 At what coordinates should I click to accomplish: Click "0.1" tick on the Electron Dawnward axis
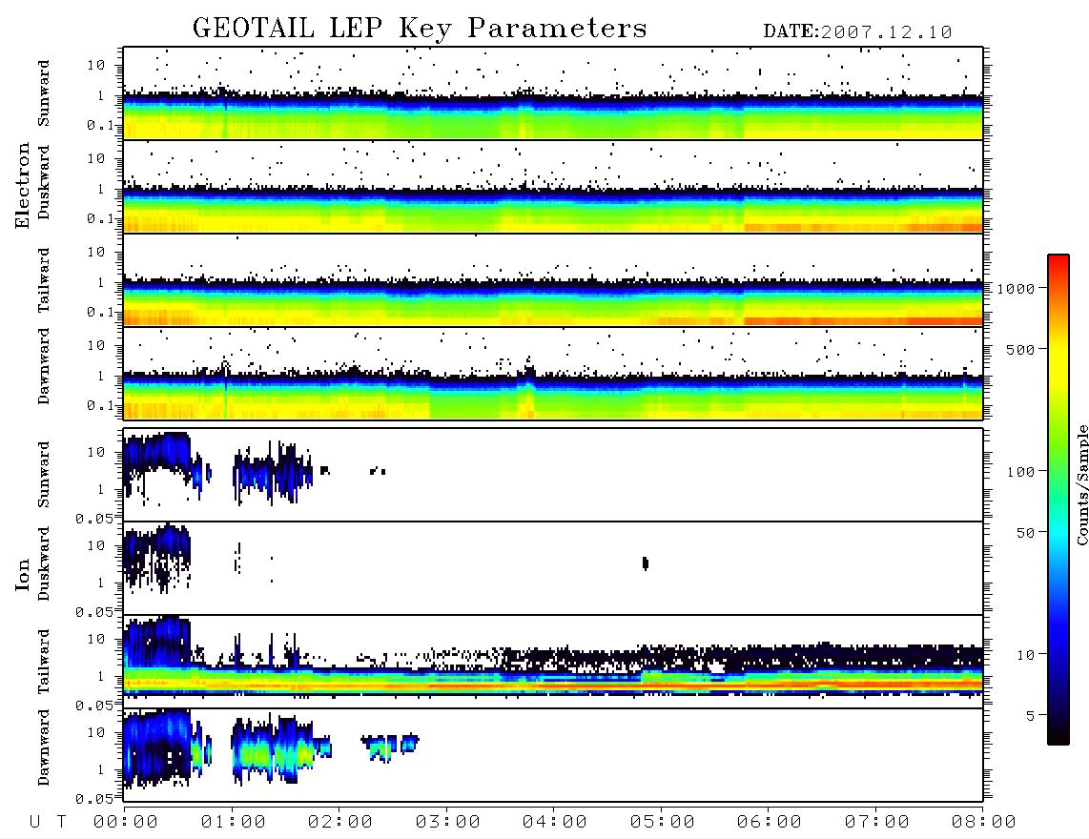pyautogui.click(x=103, y=405)
